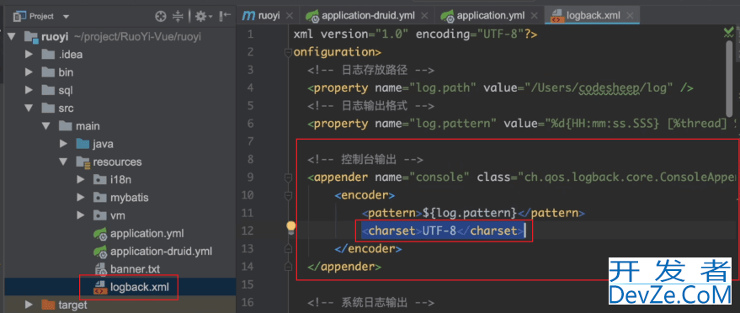This screenshot has height=313, width=740.
Task: Fold the configuration tag on line 2
Action: (x=288, y=53)
